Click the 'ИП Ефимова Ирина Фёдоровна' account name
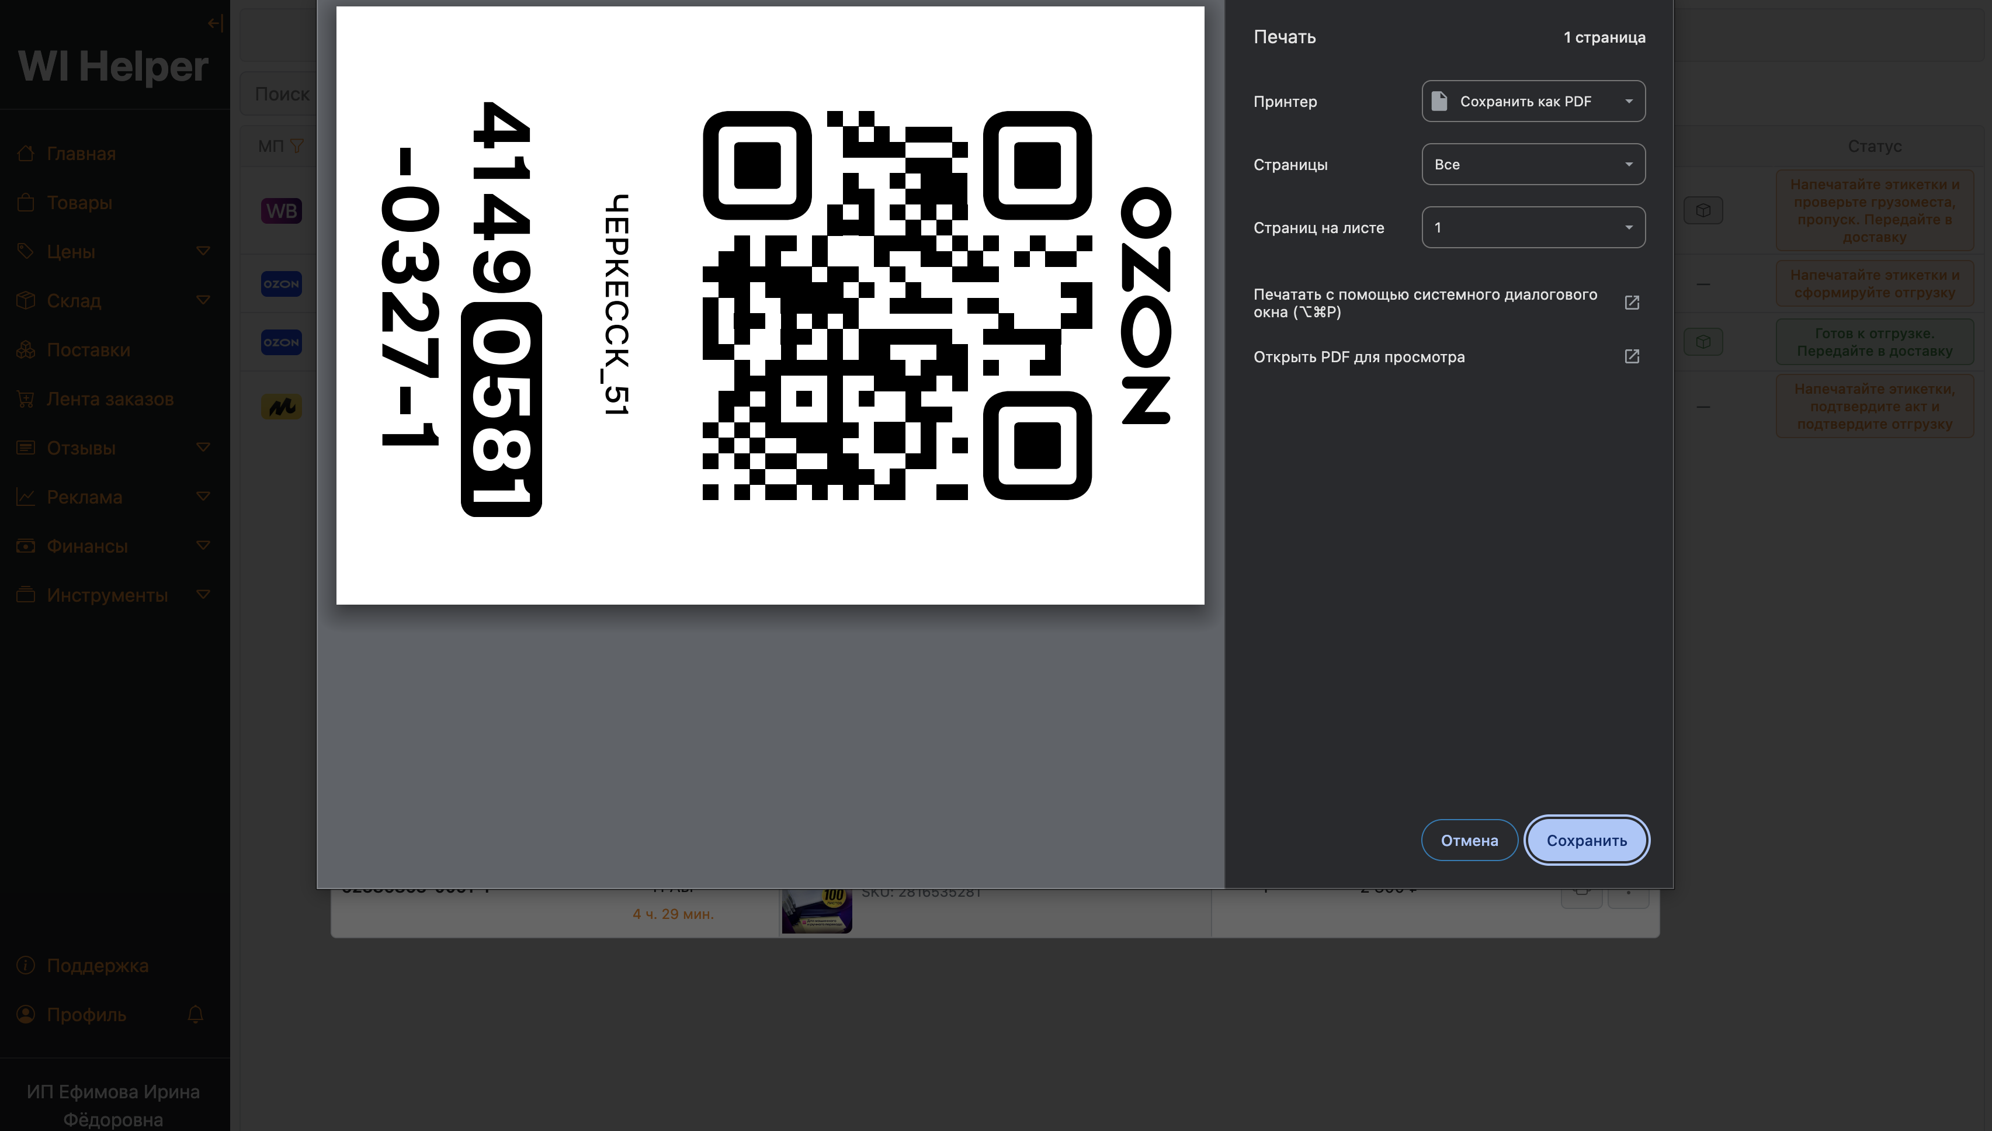 pyautogui.click(x=113, y=1105)
